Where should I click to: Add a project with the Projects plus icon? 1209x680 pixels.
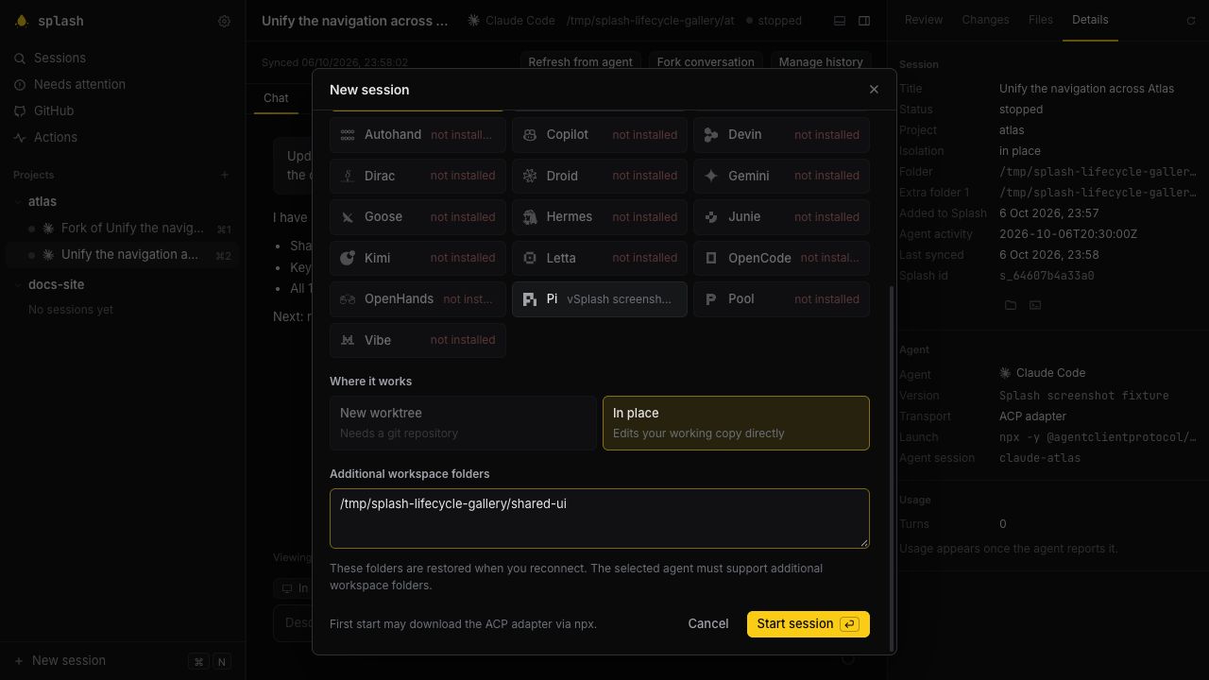225,175
